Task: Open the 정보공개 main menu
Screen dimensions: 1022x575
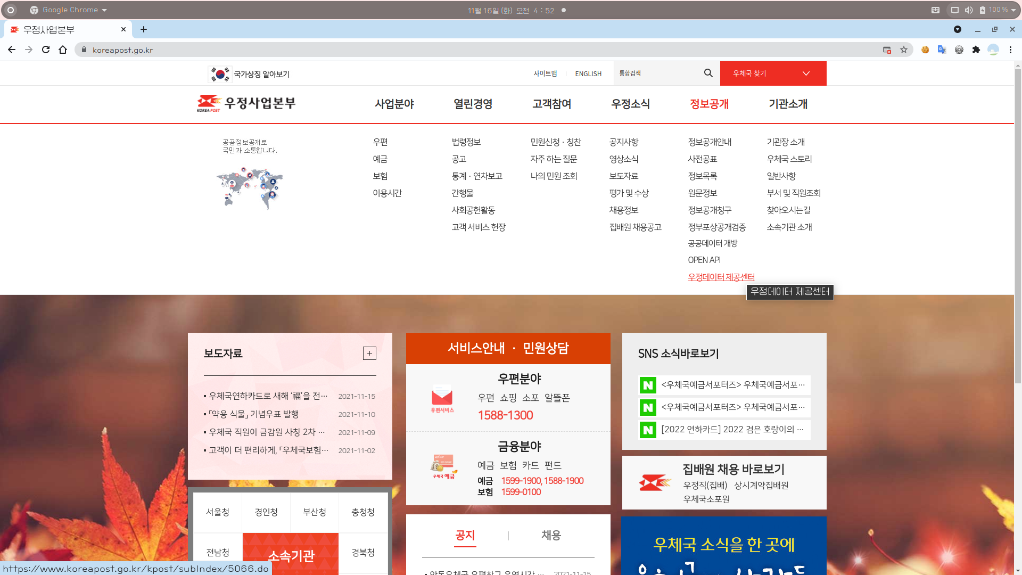Action: click(709, 104)
